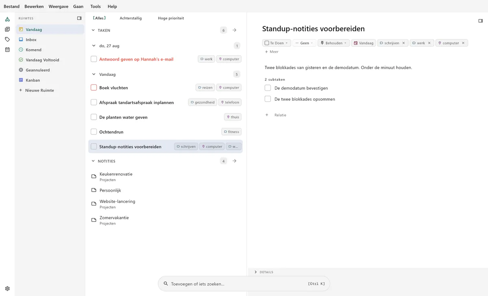Switch to Achterstallig tab
Viewport: 488px width, 296px height.
[x=131, y=18]
